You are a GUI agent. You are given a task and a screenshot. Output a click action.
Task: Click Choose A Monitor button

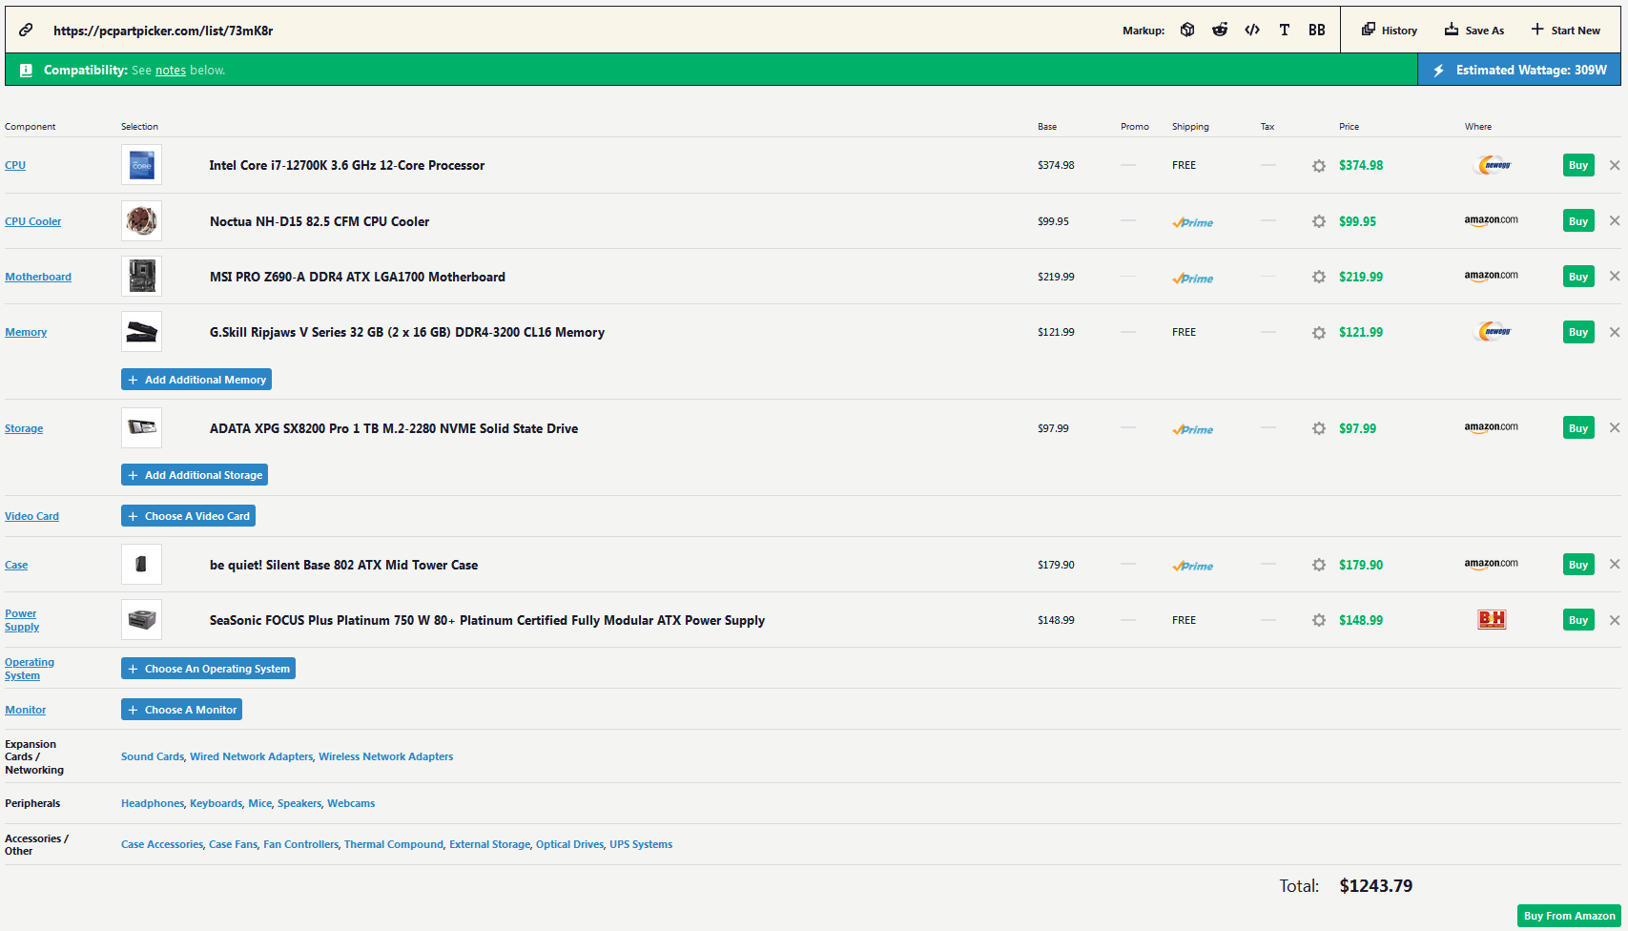point(181,710)
